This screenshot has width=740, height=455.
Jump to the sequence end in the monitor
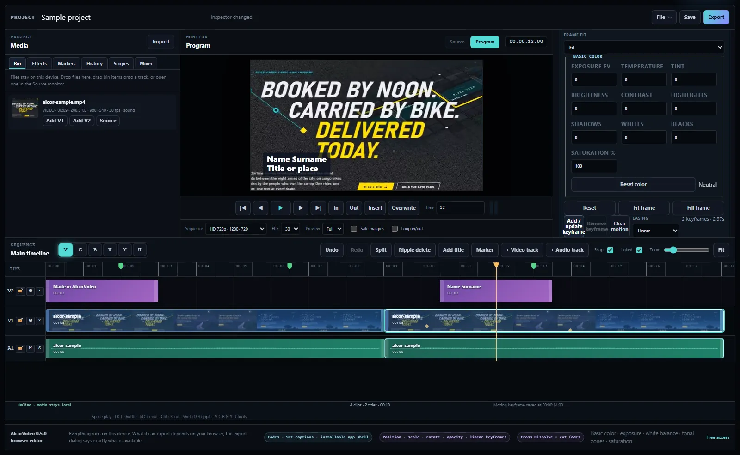(x=318, y=208)
